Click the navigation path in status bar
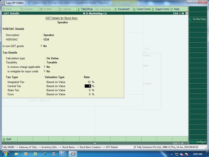The width and height of the screenshot is (209, 157). (60, 147)
